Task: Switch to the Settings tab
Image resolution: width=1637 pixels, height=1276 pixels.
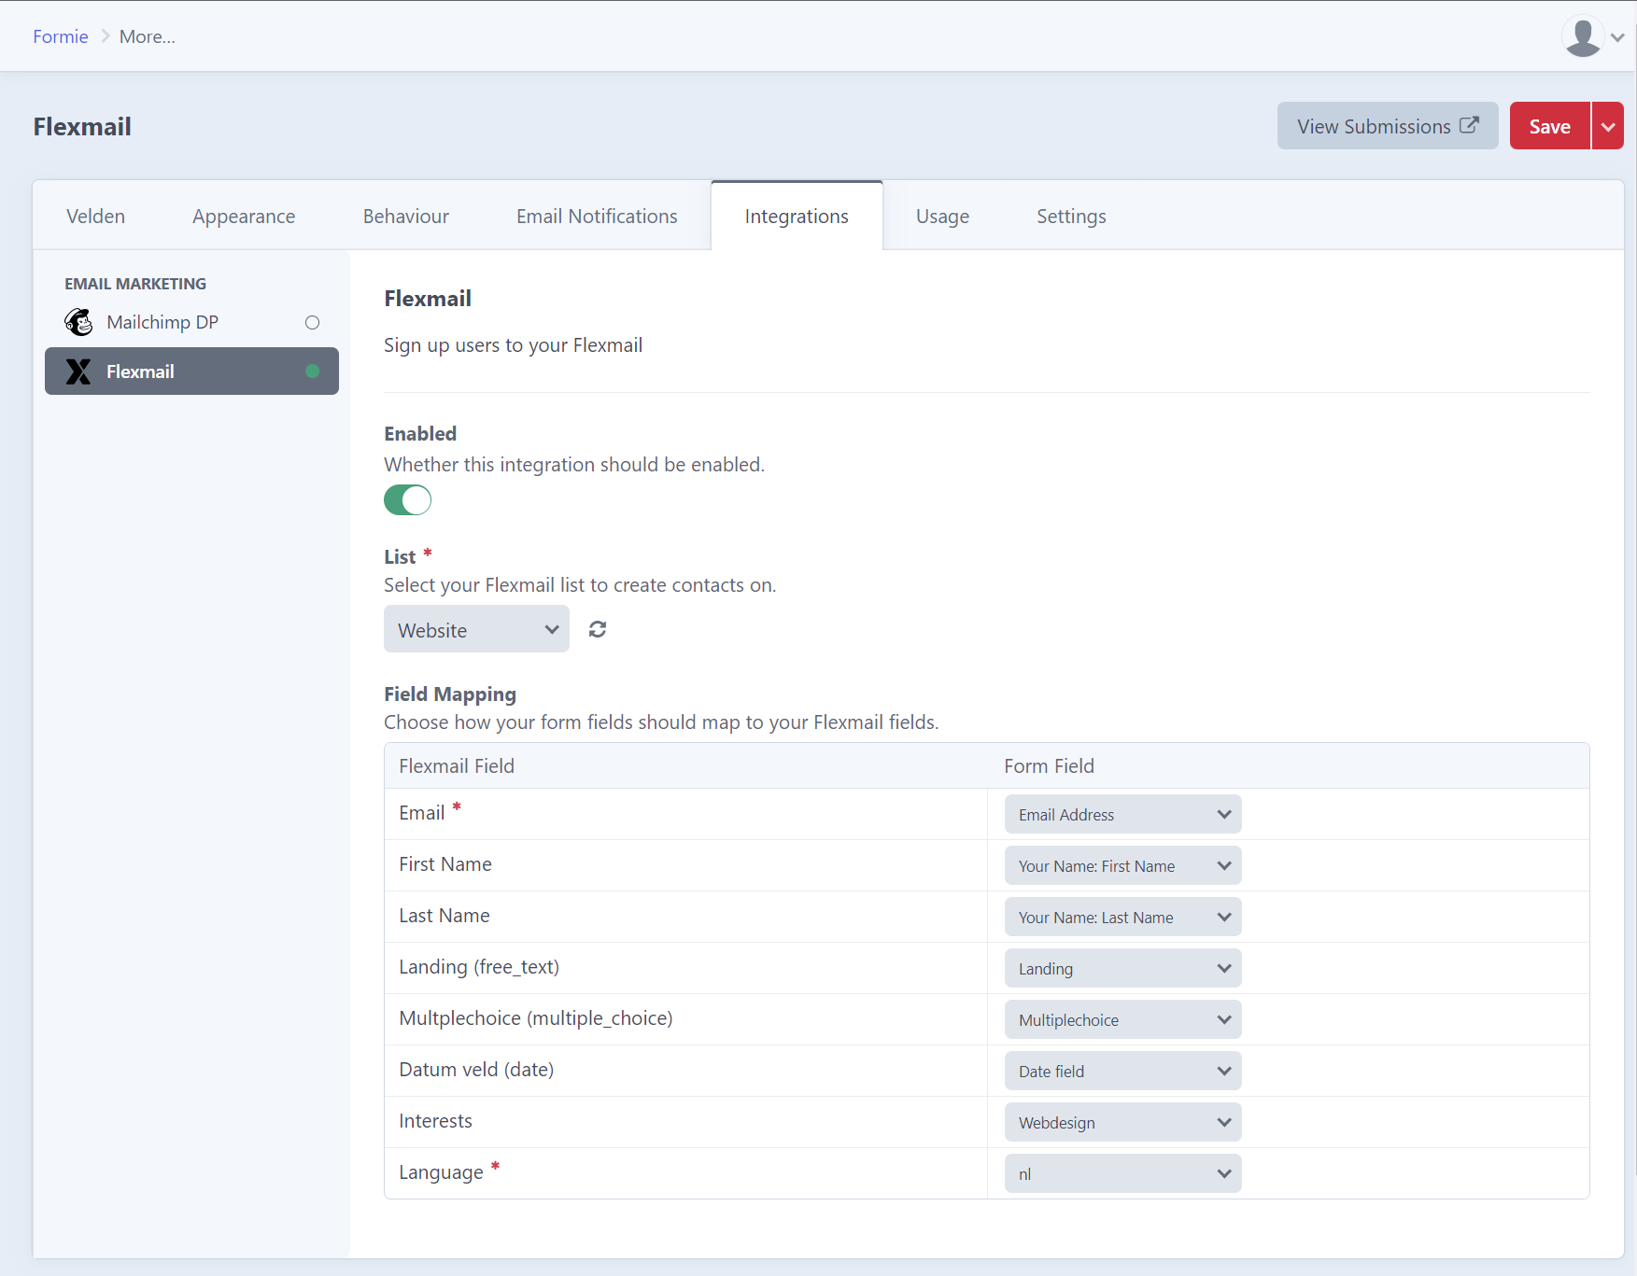Action: point(1071,216)
